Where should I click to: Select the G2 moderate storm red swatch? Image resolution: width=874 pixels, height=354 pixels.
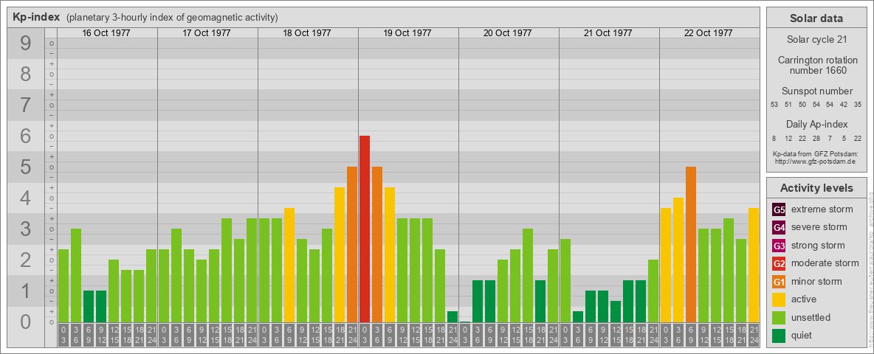pyautogui.click(x=779, y=263)
